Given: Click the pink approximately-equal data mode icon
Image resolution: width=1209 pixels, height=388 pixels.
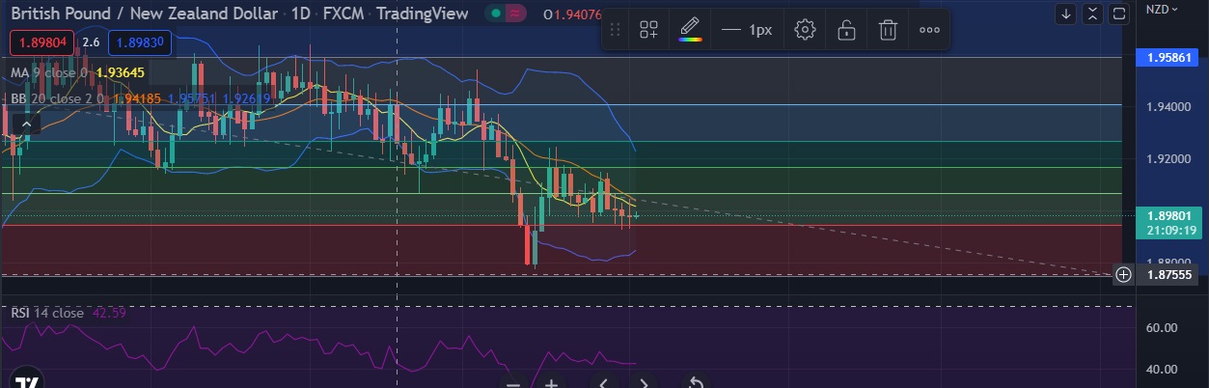Looking at the screenshot, I should pos(517,14).
